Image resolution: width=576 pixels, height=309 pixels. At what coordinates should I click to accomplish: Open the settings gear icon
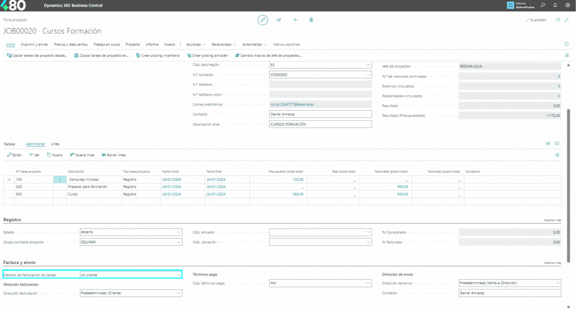[568, 5]
